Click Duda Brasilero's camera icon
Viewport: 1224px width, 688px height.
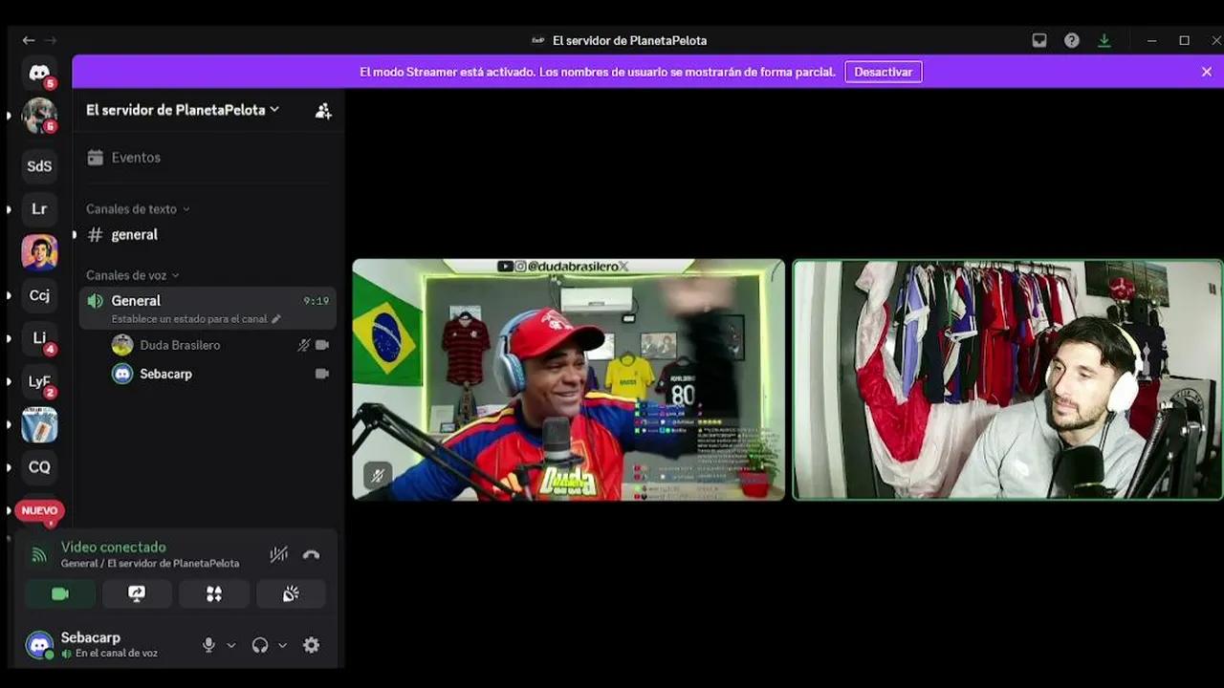[x=322, y=345]
